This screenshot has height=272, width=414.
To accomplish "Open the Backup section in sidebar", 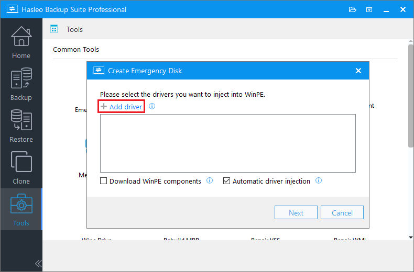I will [21, 84].
